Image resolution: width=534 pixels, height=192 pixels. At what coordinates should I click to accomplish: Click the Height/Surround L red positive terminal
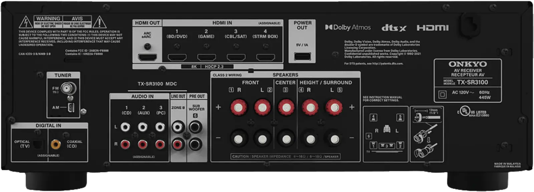pos(334,107)
